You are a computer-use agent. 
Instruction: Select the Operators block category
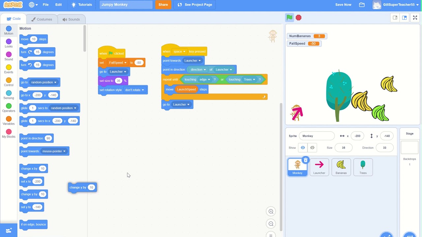click(9, 108)
